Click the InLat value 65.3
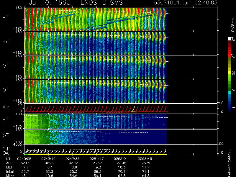Image resolution: width=236 pixels, height=177 pixels. [x=73, y=171]
